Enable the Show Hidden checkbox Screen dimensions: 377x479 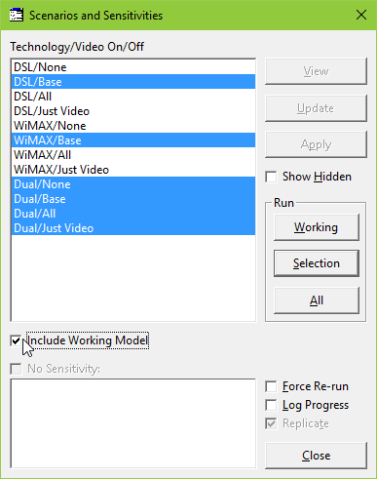(271, 177)
